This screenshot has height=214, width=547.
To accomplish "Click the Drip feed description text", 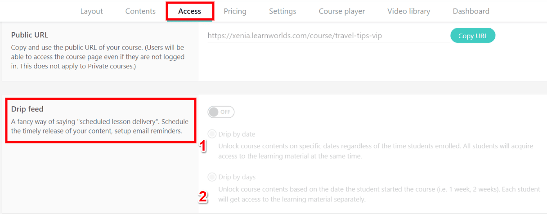I will coord(100,126).
